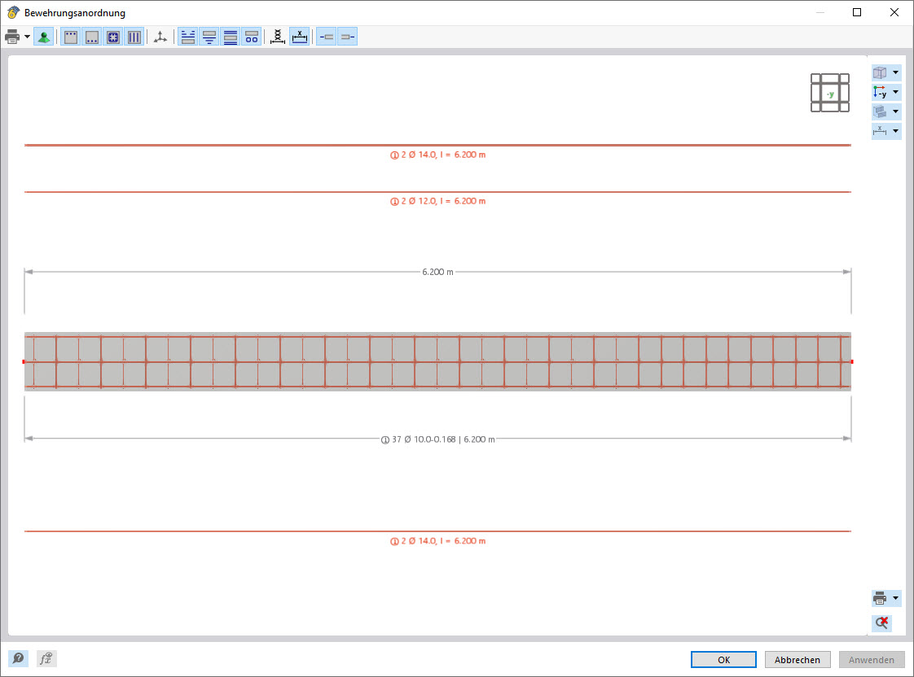This screenshot has width=914, height=677.
Task: Click the stirrup spacing dimension icon (xxx)
Action: click(278, 37)
